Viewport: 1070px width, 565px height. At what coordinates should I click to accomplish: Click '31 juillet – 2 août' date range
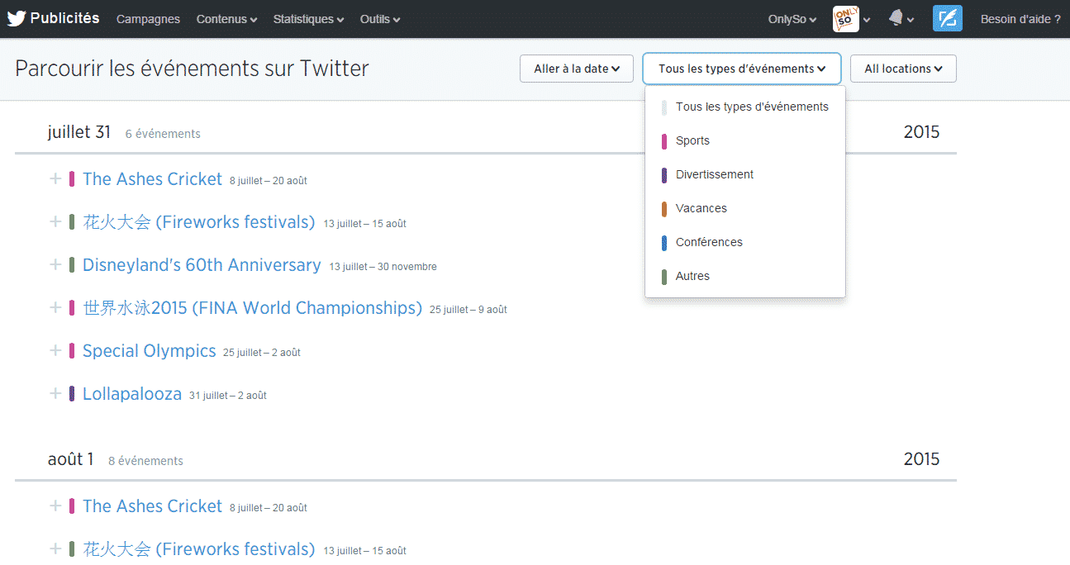coord(228,396)
